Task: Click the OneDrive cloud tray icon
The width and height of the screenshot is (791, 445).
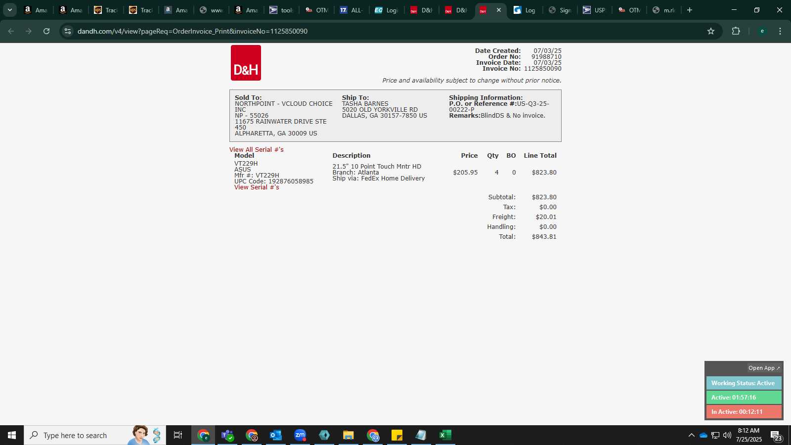Action: point(703,435)
